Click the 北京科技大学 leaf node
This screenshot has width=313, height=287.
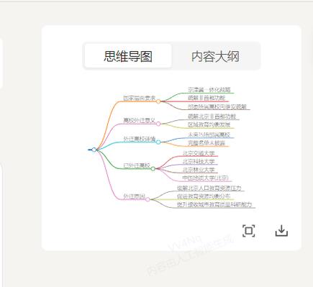click(199, 161)
